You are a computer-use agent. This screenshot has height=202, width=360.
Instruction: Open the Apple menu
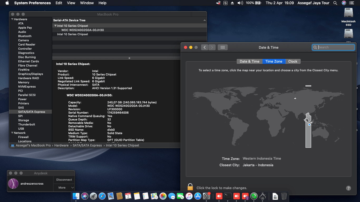7,3
